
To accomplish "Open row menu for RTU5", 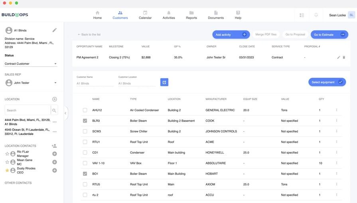I will point(337,184).
